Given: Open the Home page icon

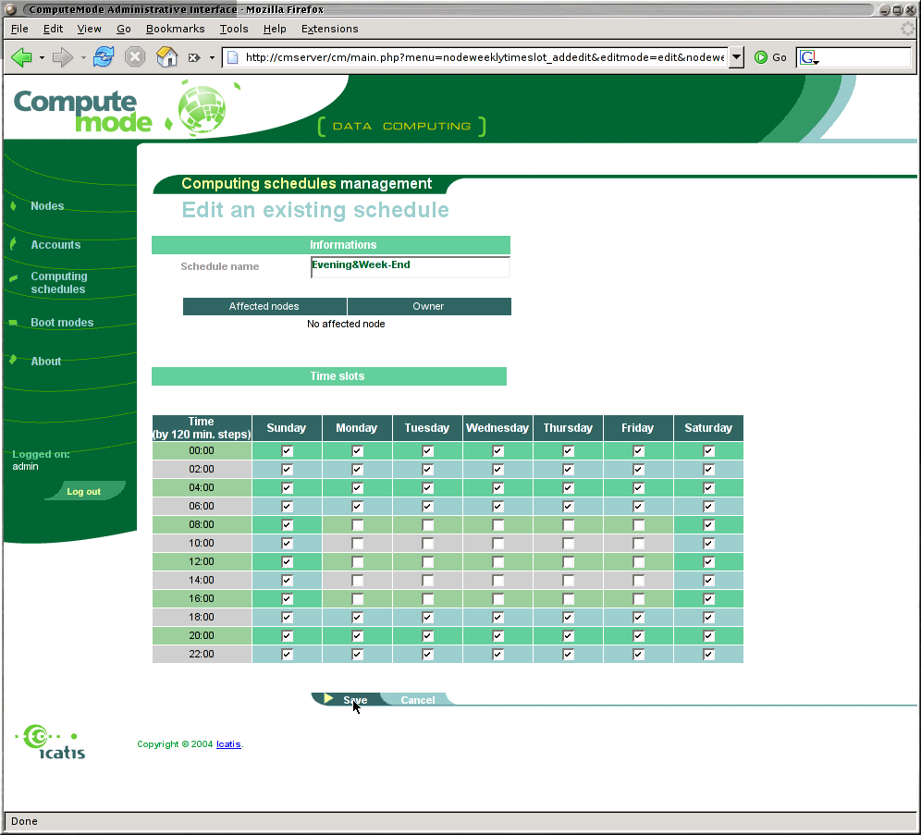Looking at the screenshot, I should (x=166, y=57).
